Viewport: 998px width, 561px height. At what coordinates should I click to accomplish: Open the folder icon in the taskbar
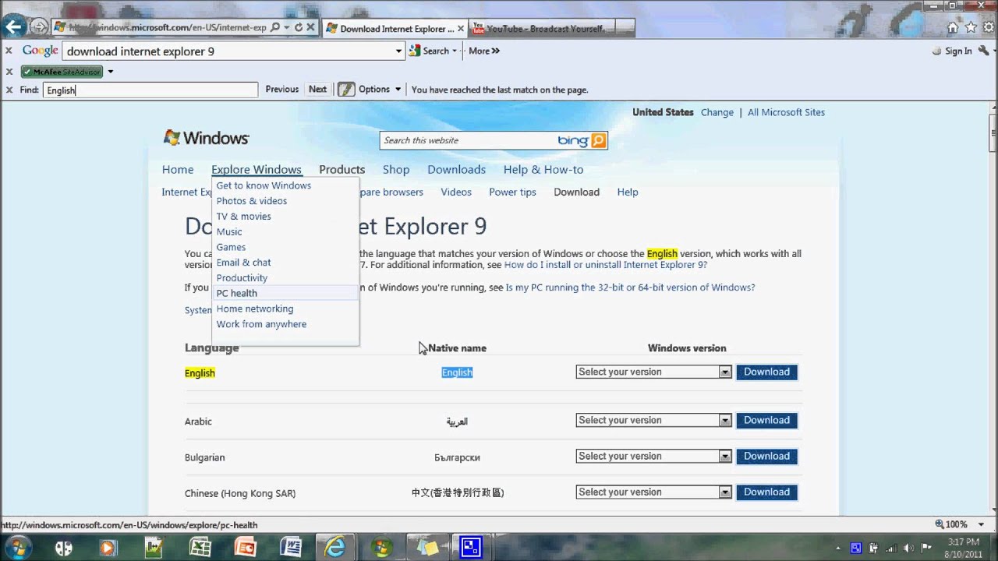pos(427,548)
